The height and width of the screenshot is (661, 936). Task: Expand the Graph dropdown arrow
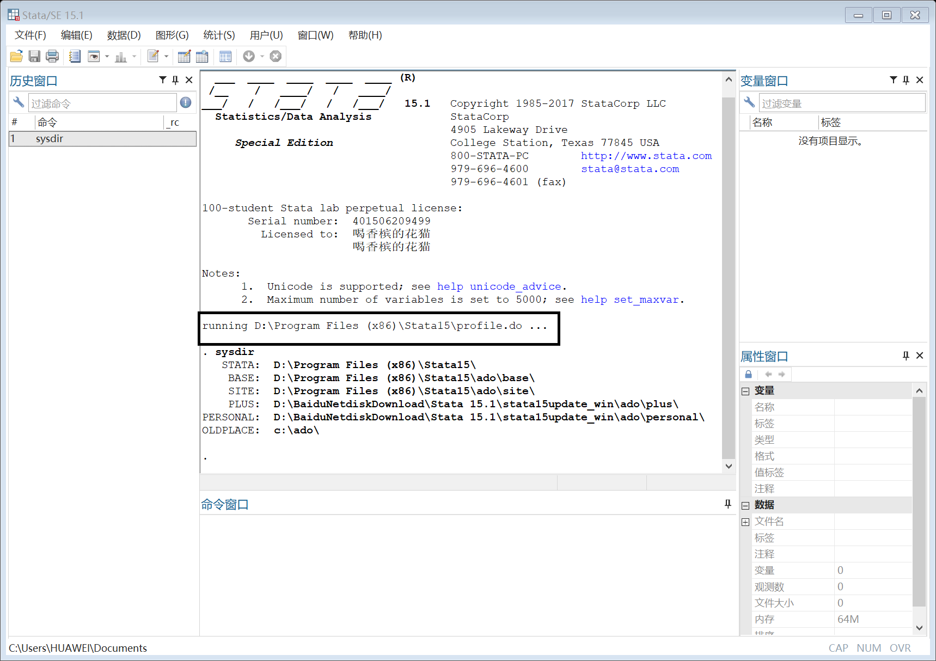point(134,56)
